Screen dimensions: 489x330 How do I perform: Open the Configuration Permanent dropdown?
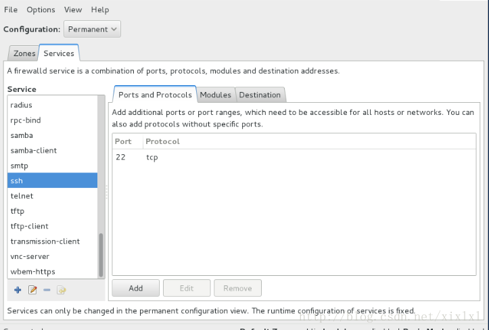tap(92, 29)
